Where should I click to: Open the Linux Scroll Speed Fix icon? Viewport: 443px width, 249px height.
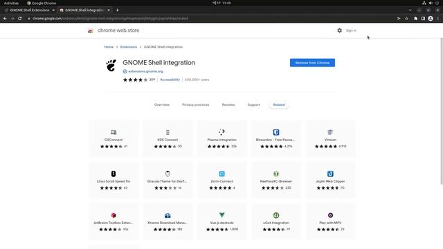(114, 174)
